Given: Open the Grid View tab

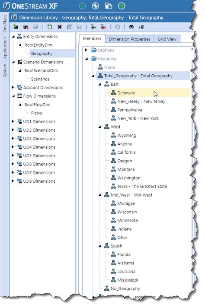Looking at the screenshot, I should pyautogui.click(x=167, y=39).
